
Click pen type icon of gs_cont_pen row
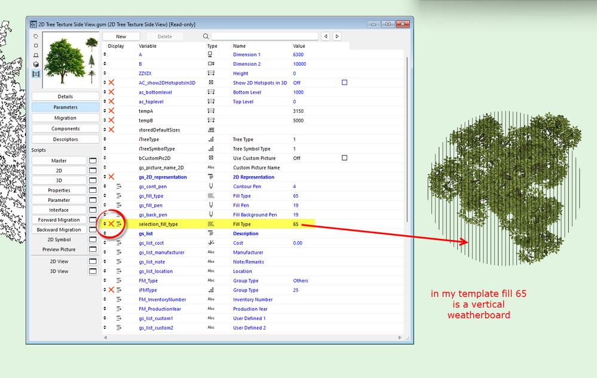coord(211,186)
